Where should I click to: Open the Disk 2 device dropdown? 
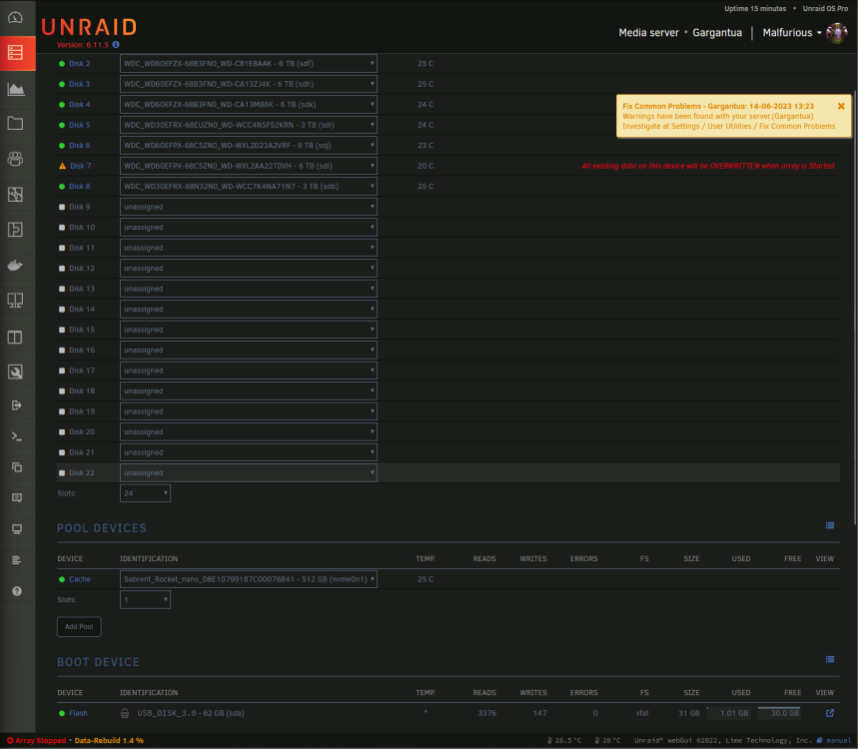point(249,64)
